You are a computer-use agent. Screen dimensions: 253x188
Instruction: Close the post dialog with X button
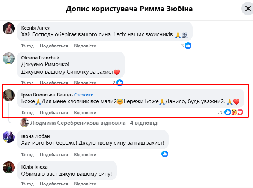(248, 9)
